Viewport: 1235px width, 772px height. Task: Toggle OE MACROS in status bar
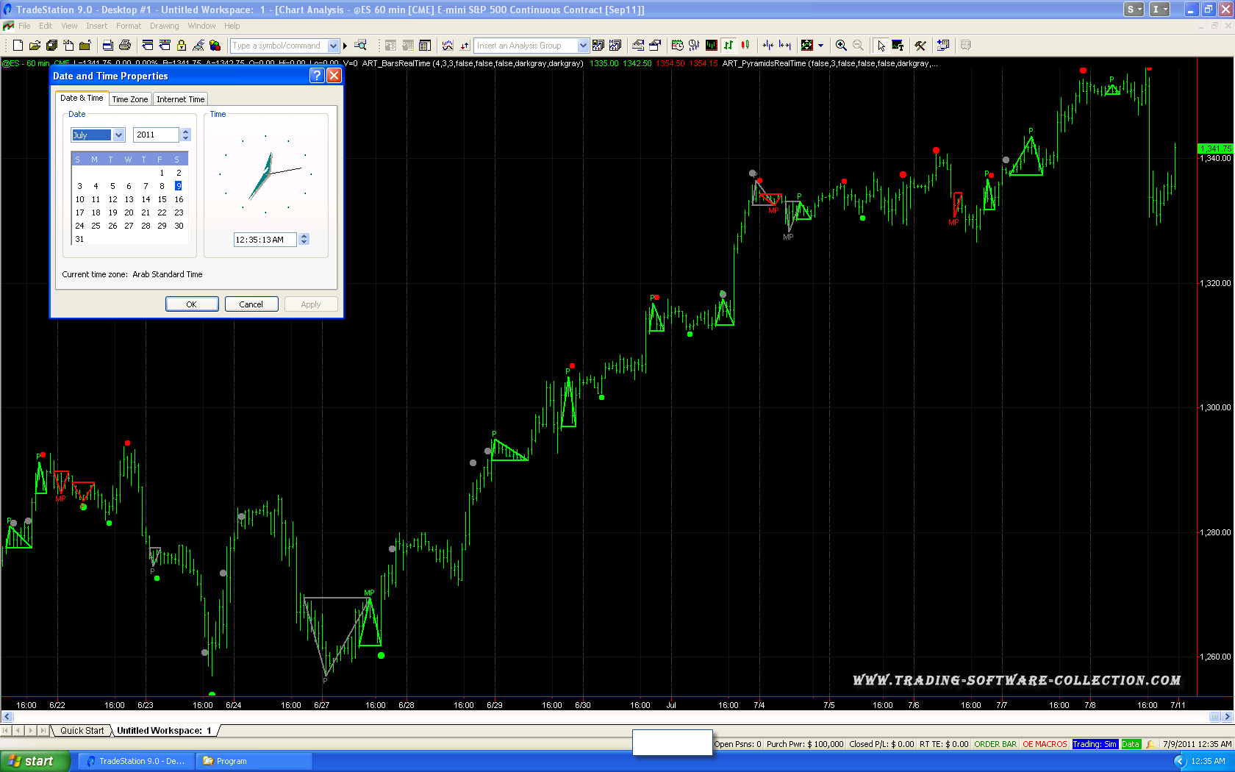click(x=1045, y=744)
